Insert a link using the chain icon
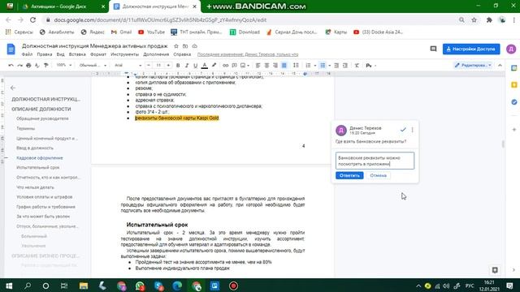Viewport: 520px width, 292px height. (226, 66)
